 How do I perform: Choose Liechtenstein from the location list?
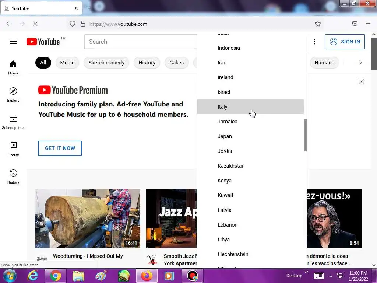click(250, 254)
